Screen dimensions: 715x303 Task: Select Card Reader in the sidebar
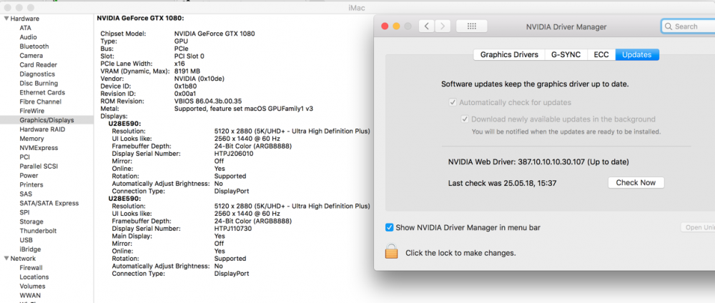[x=39, y=65]
